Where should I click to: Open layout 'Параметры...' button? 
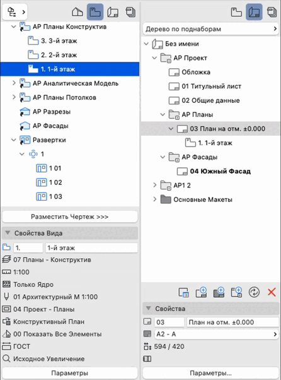[210, 373]
